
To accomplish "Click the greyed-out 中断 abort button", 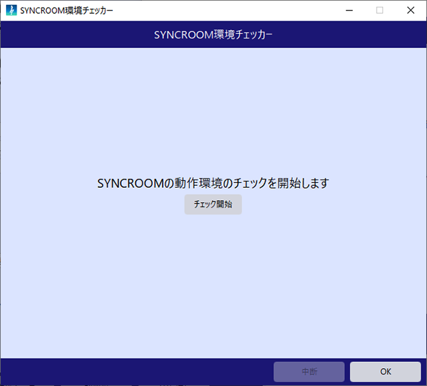I will 309,372.
